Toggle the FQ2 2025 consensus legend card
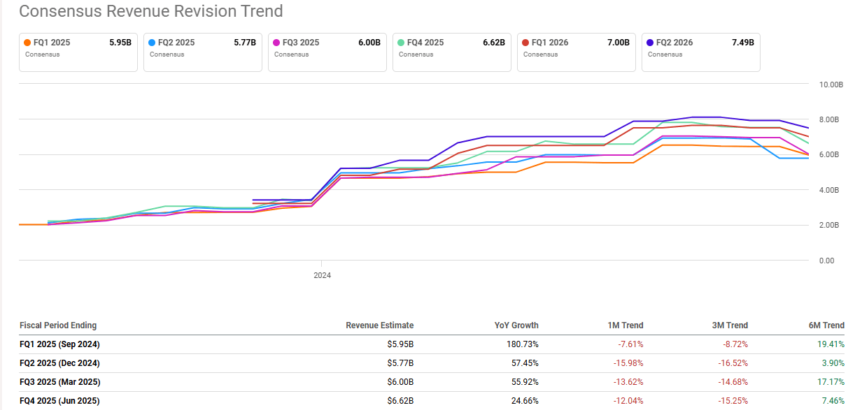This screenshot has width=855, height=410. (x=203, y=52)
